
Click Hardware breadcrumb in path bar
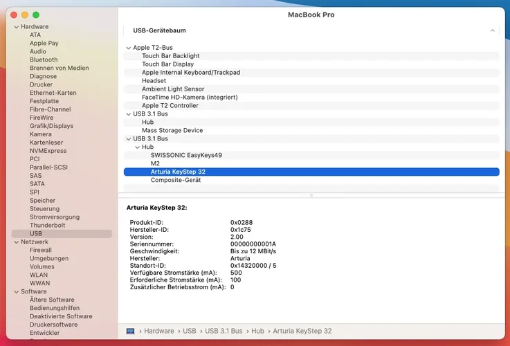click(x=158, y=331)
